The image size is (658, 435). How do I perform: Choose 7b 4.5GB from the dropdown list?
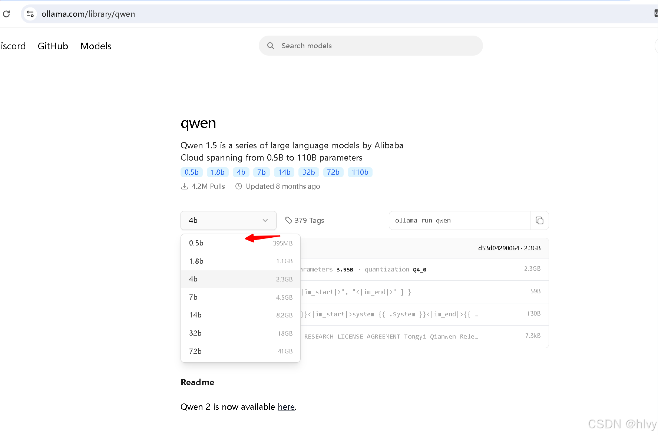(241, 297)
